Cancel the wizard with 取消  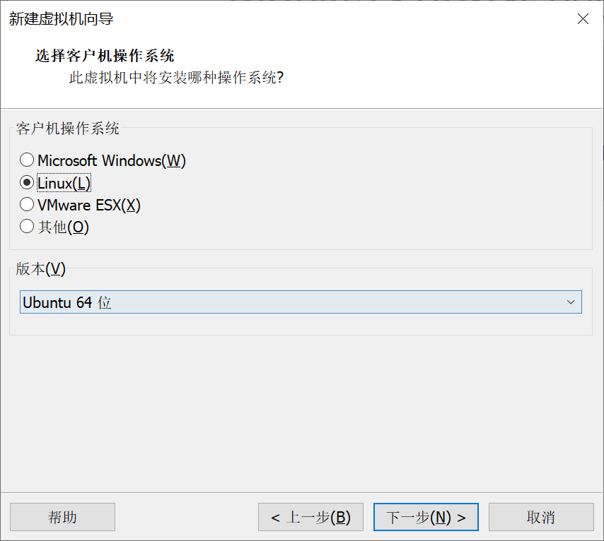[x=541, y=516]
